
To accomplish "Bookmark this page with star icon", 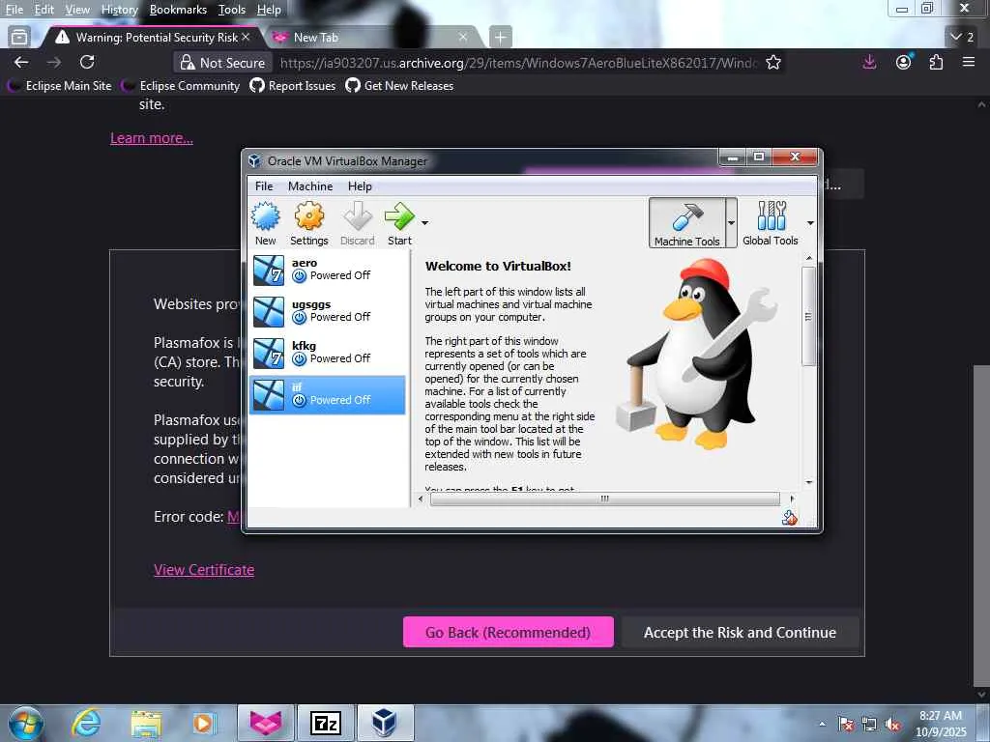I will coord(773,63).
